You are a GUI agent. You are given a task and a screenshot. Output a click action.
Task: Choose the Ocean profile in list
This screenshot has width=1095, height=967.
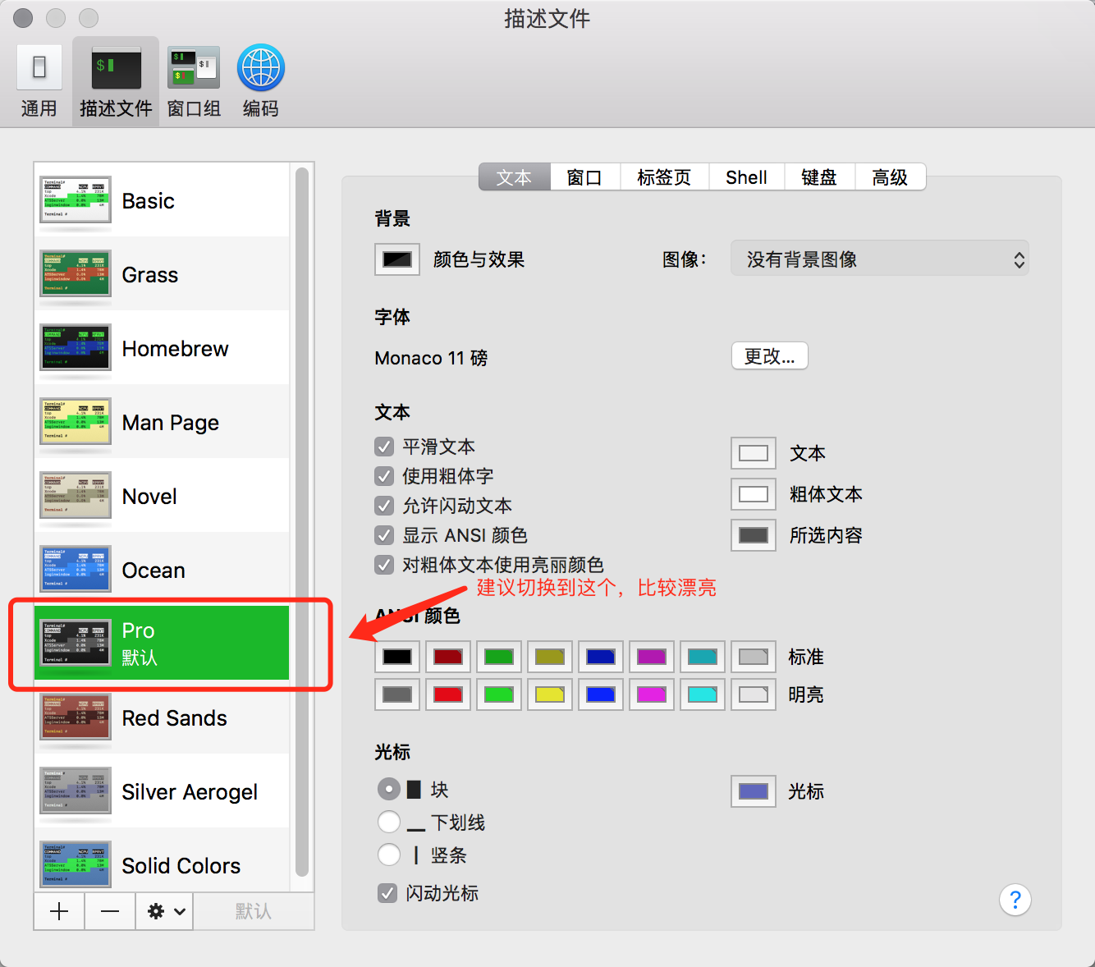162,570
